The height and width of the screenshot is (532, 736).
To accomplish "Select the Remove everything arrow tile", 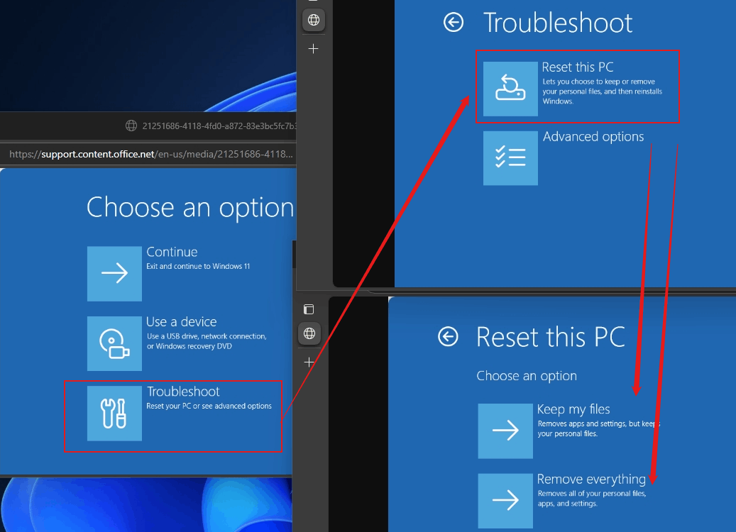I will (505, 501).
